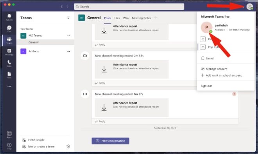Image resolution: width=258 pixels, height=154 pixels.
Task: Show more apps ellipsis in sidebar
Action: click(9, 86)
